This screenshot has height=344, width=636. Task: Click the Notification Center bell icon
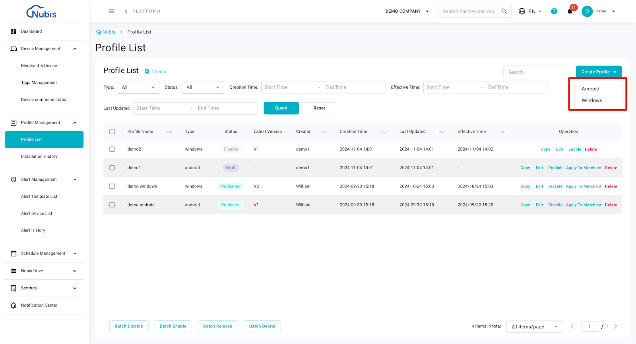(x=14, y=305)
